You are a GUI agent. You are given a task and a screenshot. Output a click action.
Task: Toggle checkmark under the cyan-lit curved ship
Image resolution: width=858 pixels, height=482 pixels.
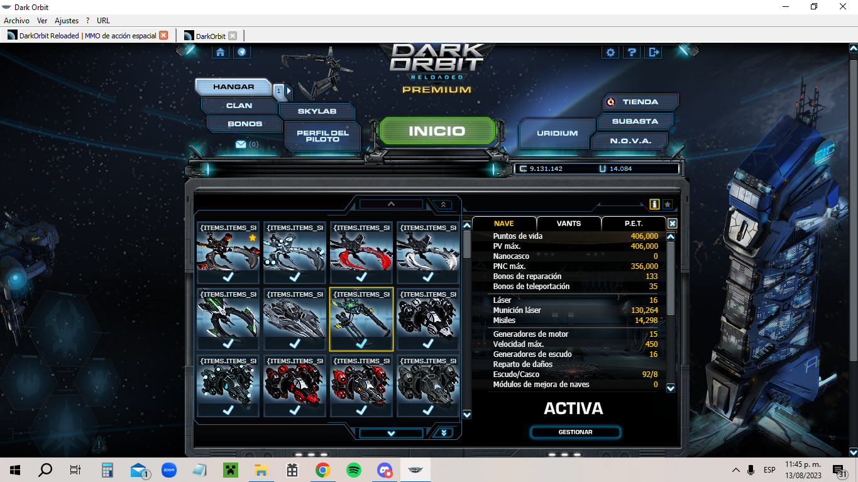(x=295, y=277)
